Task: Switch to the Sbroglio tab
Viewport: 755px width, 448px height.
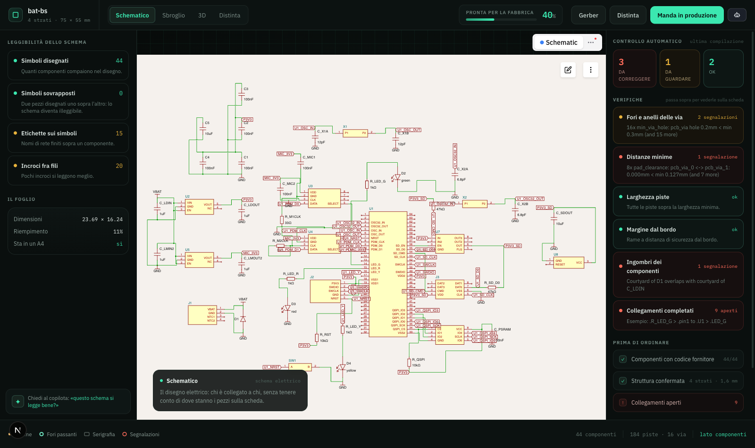Action: click(174, 15)
